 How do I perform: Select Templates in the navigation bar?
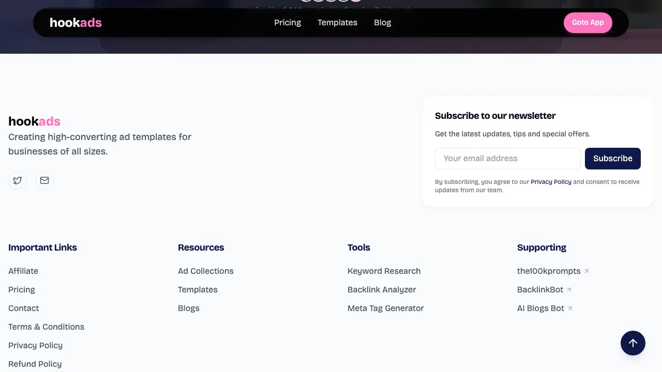[x=337, y=23]
